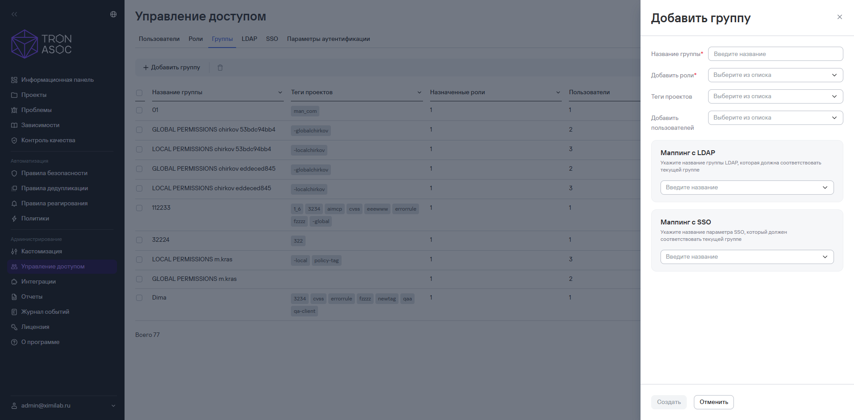Open the Добавить пользователей dropdown
Screen dimensions: 854x420
[775, 118]
